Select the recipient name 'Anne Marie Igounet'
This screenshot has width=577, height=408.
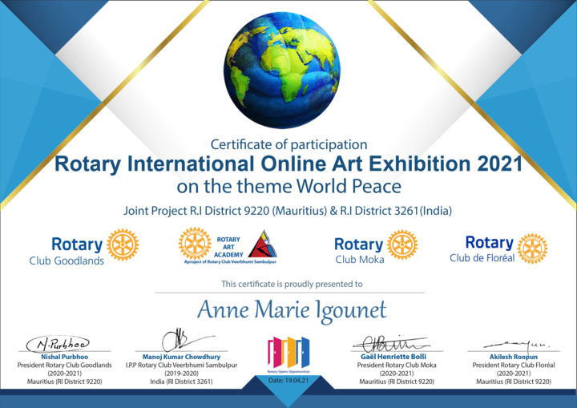tap(292, 310)
